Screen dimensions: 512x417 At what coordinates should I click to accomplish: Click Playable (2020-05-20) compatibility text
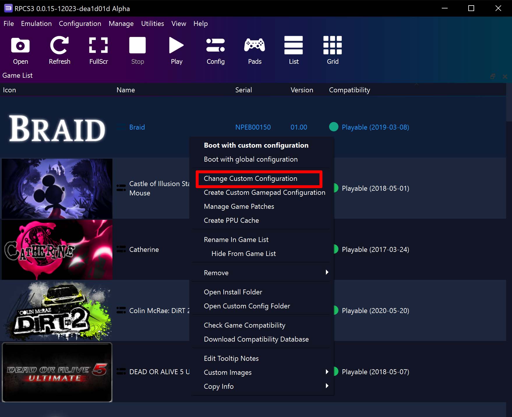[x=375, y=311]
